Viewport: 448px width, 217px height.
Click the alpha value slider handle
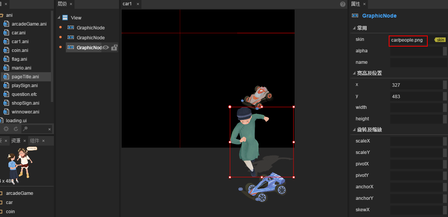point(445,51)
